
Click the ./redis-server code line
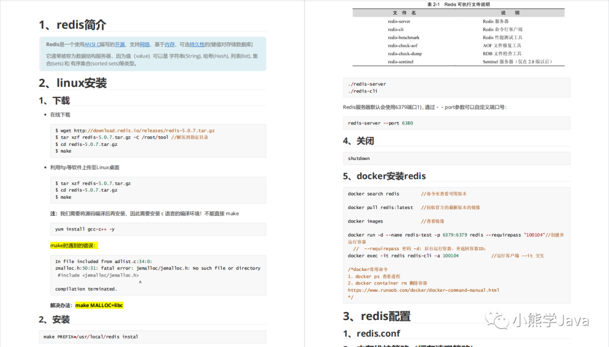point(367,84)
